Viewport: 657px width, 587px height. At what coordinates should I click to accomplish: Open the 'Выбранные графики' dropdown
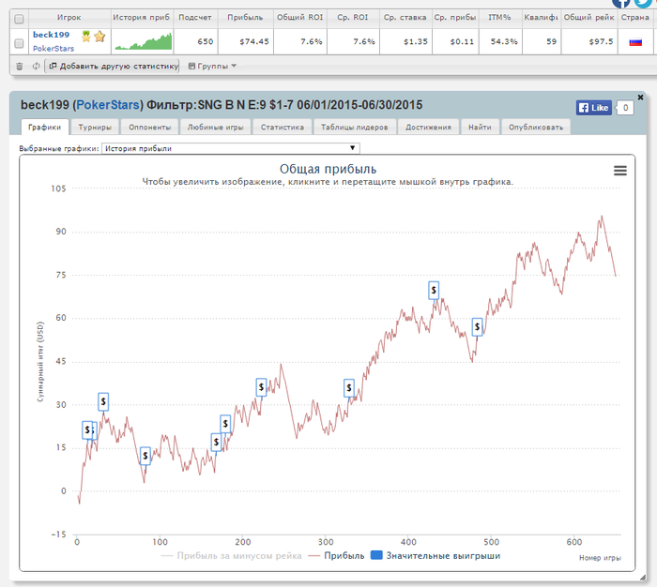[x=230, y=148]
